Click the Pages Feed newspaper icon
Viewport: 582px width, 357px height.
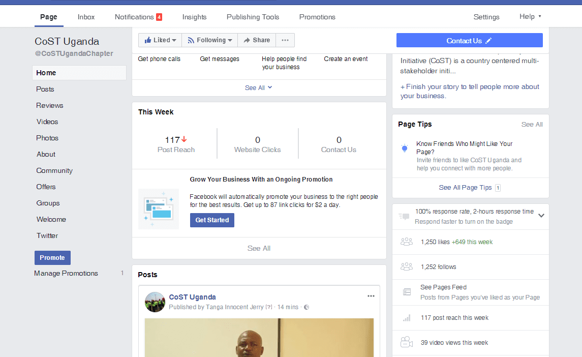(407, 292)
